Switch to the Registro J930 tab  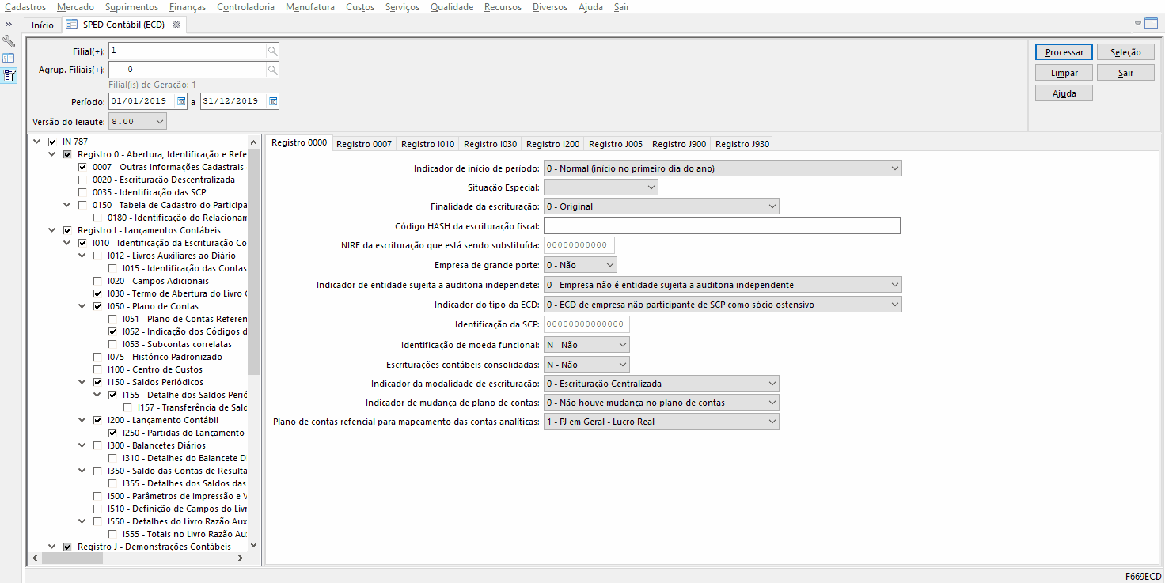[742, 144]
